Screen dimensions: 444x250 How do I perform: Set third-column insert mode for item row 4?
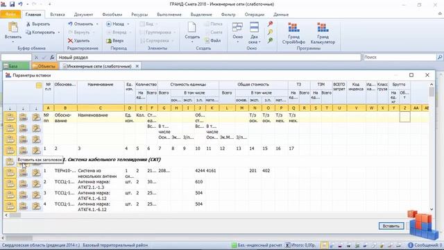[36, 206]
